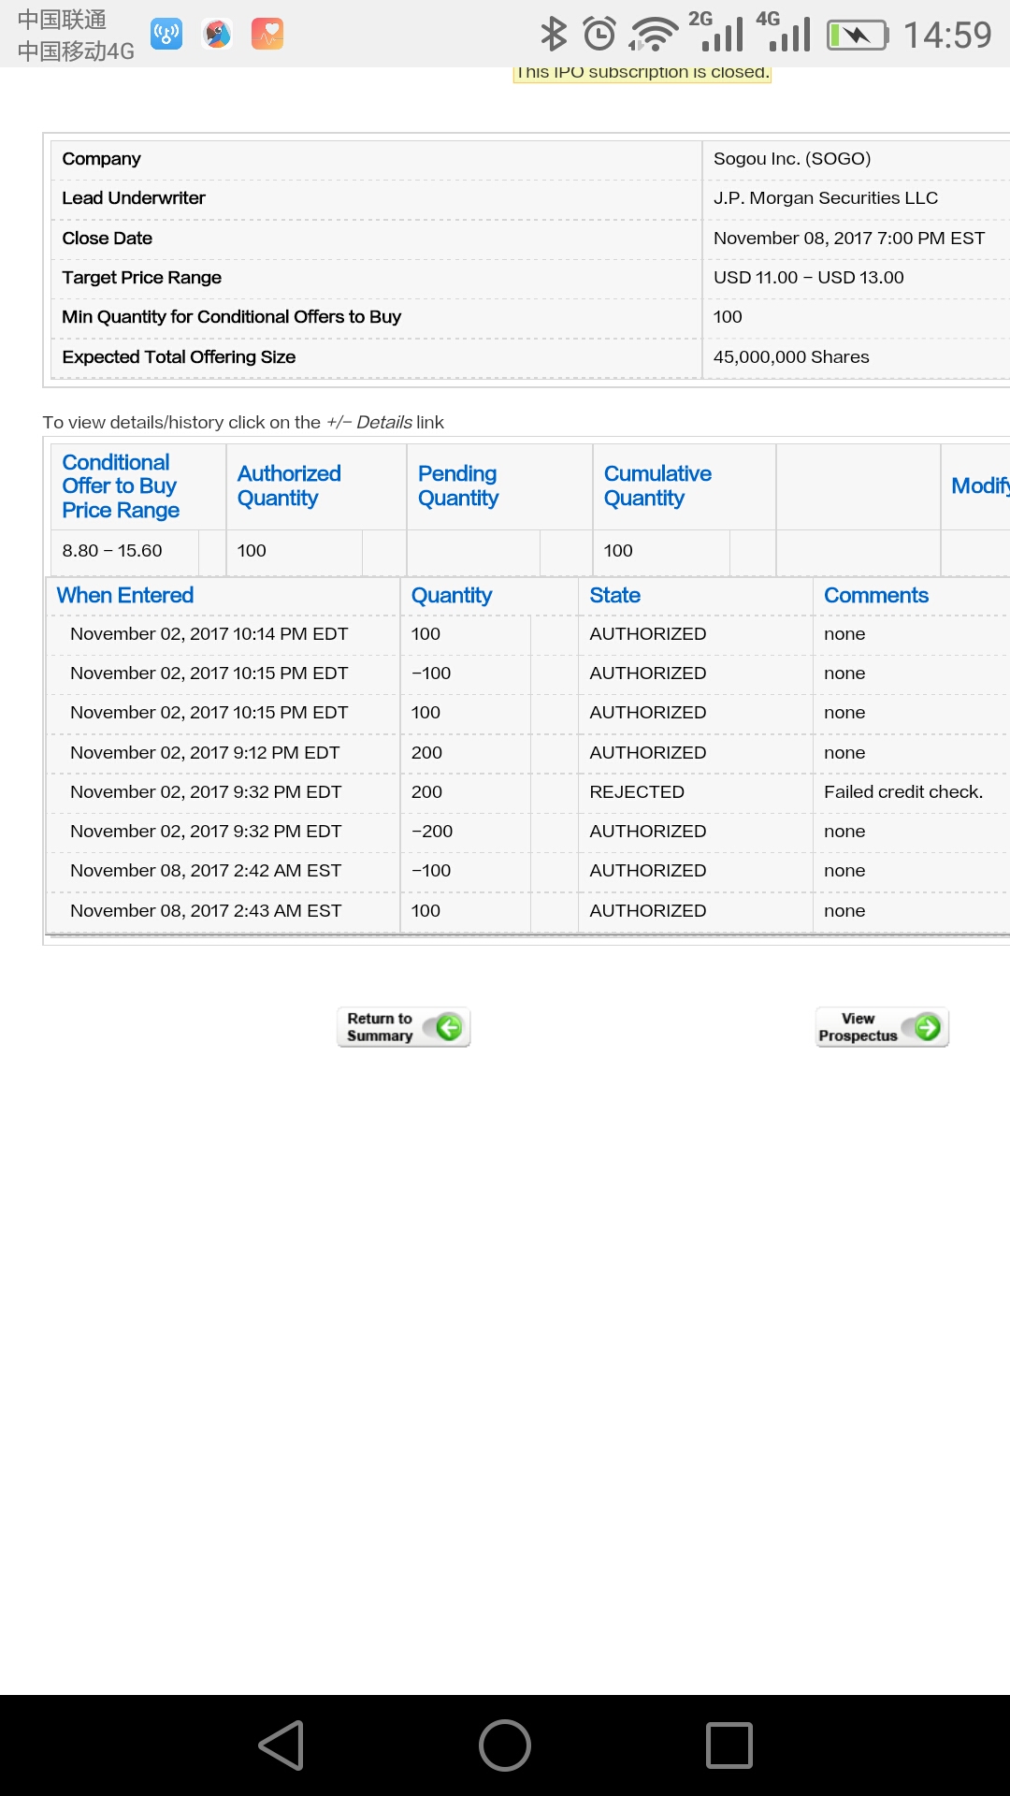Tap the 2G signal strength icon
Screen dimensions: 1010x1796
click(x=716, y=32)
